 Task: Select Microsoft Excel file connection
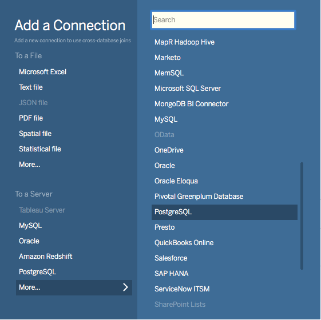[42, 72]
